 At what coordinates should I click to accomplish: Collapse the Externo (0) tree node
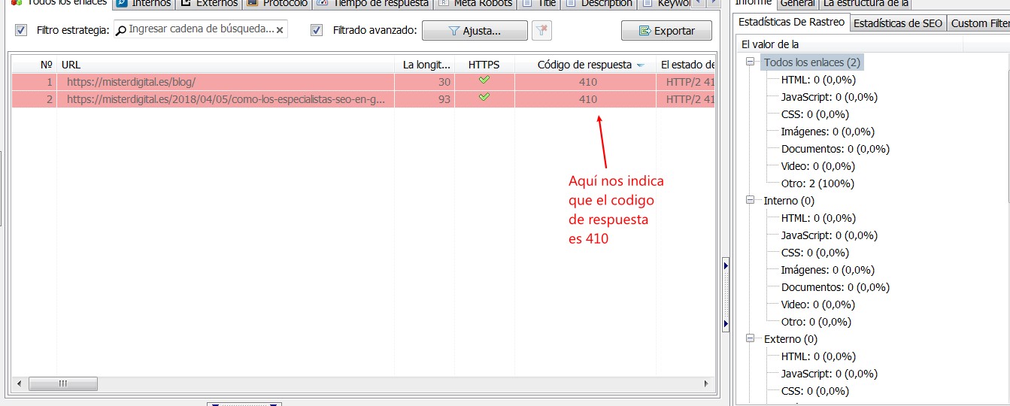[751, 339]
